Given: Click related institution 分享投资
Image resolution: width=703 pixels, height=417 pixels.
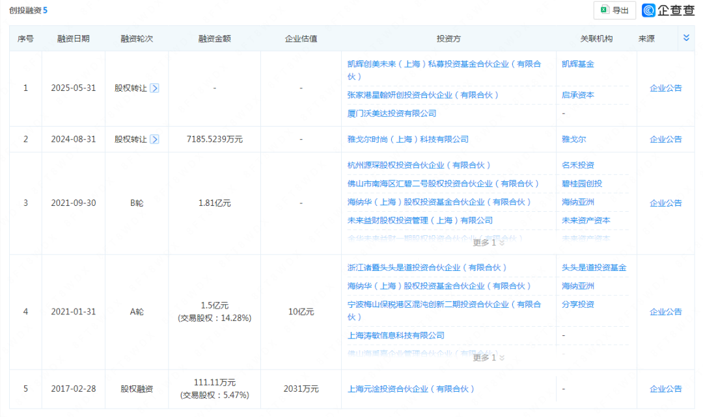Looking at the screenshot, I should click(577, 304).
